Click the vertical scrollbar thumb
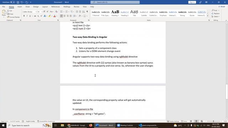The height and width of the screenshot is (128, 228). tap(227, 92)
